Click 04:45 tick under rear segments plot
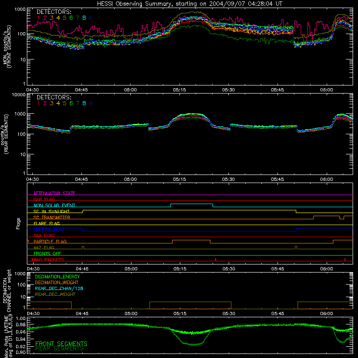This screenshot has height=358, width=358. [x=81, y=179]
